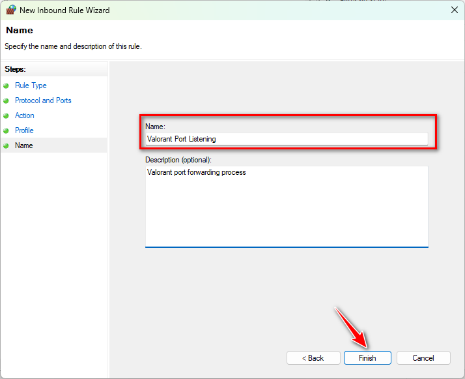Click the green dot next to Action
The image size is (465, 379).
click(7, 115)
